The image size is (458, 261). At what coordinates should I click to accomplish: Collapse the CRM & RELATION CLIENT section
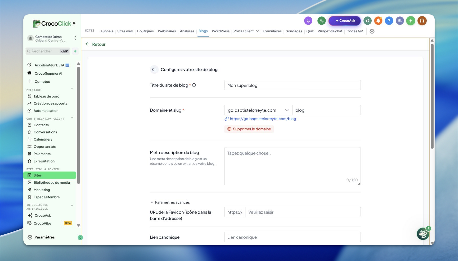coord(72,118)
